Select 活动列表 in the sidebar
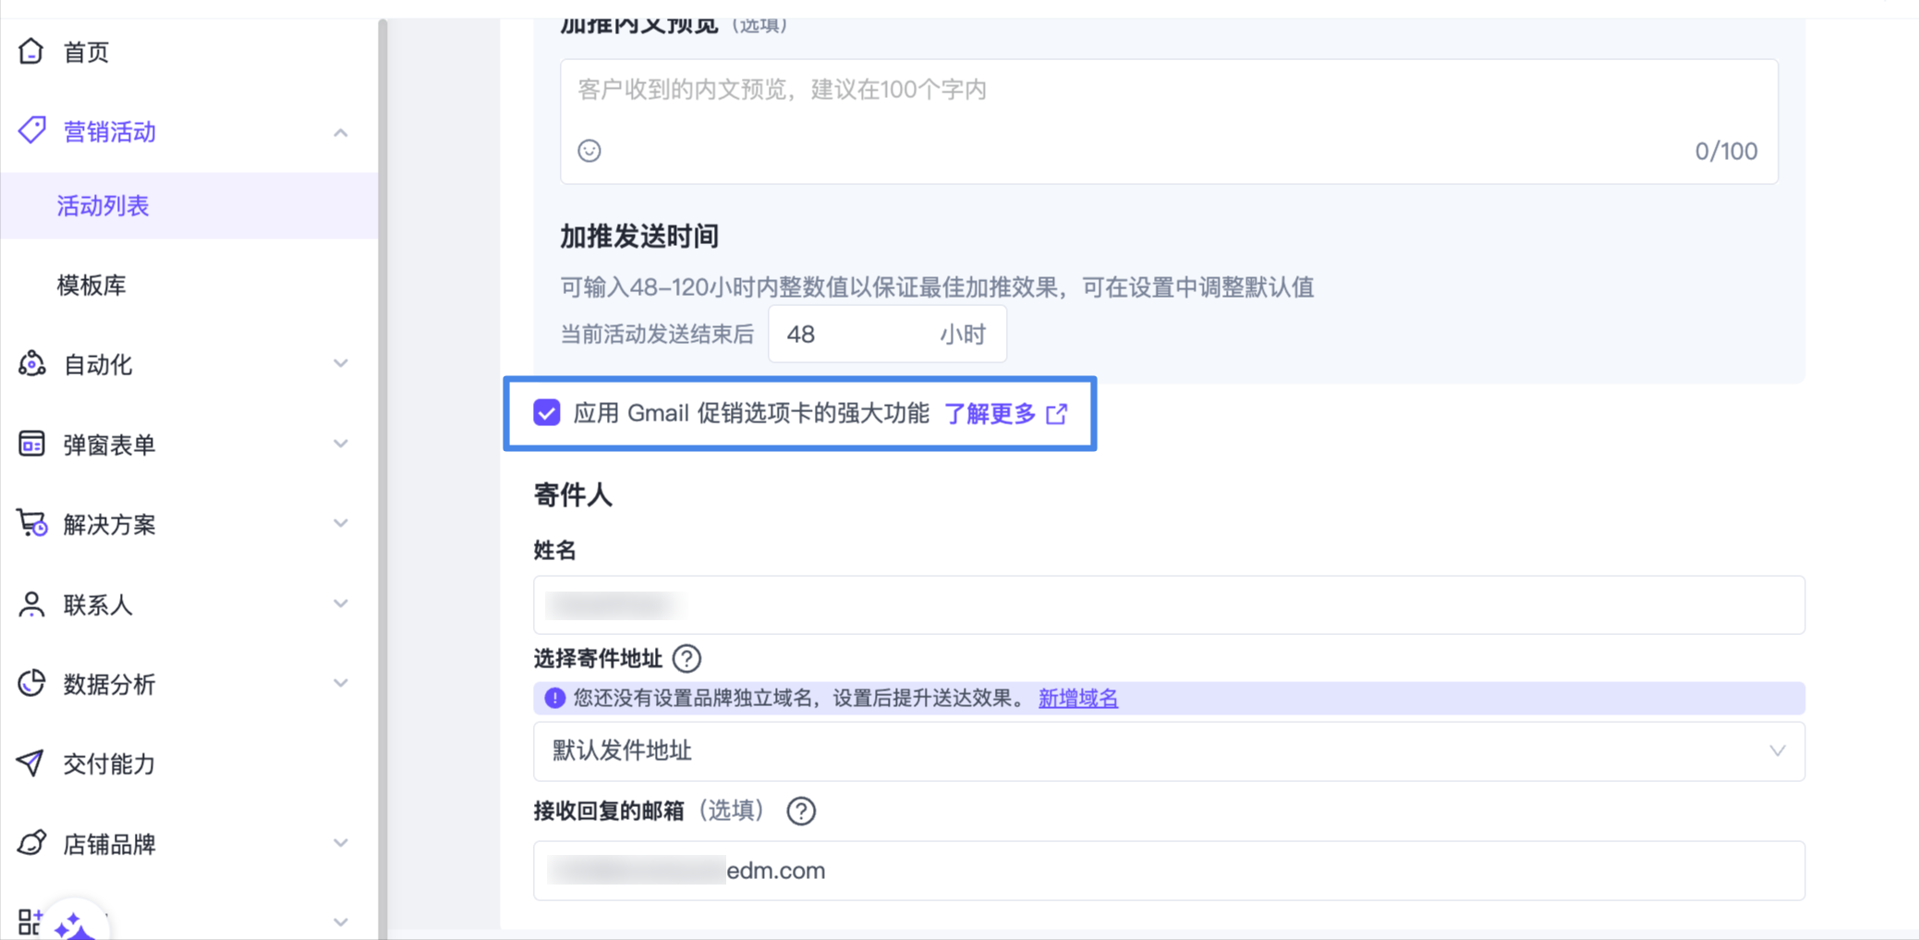The image size is (1919, 940). click(x=103, y=206)
